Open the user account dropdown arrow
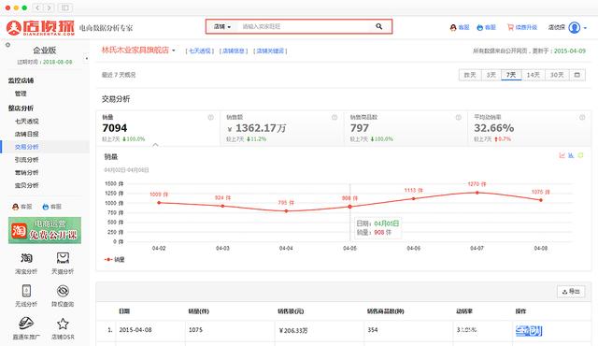This screenshot has width=598, height=346. pos(585,28)
